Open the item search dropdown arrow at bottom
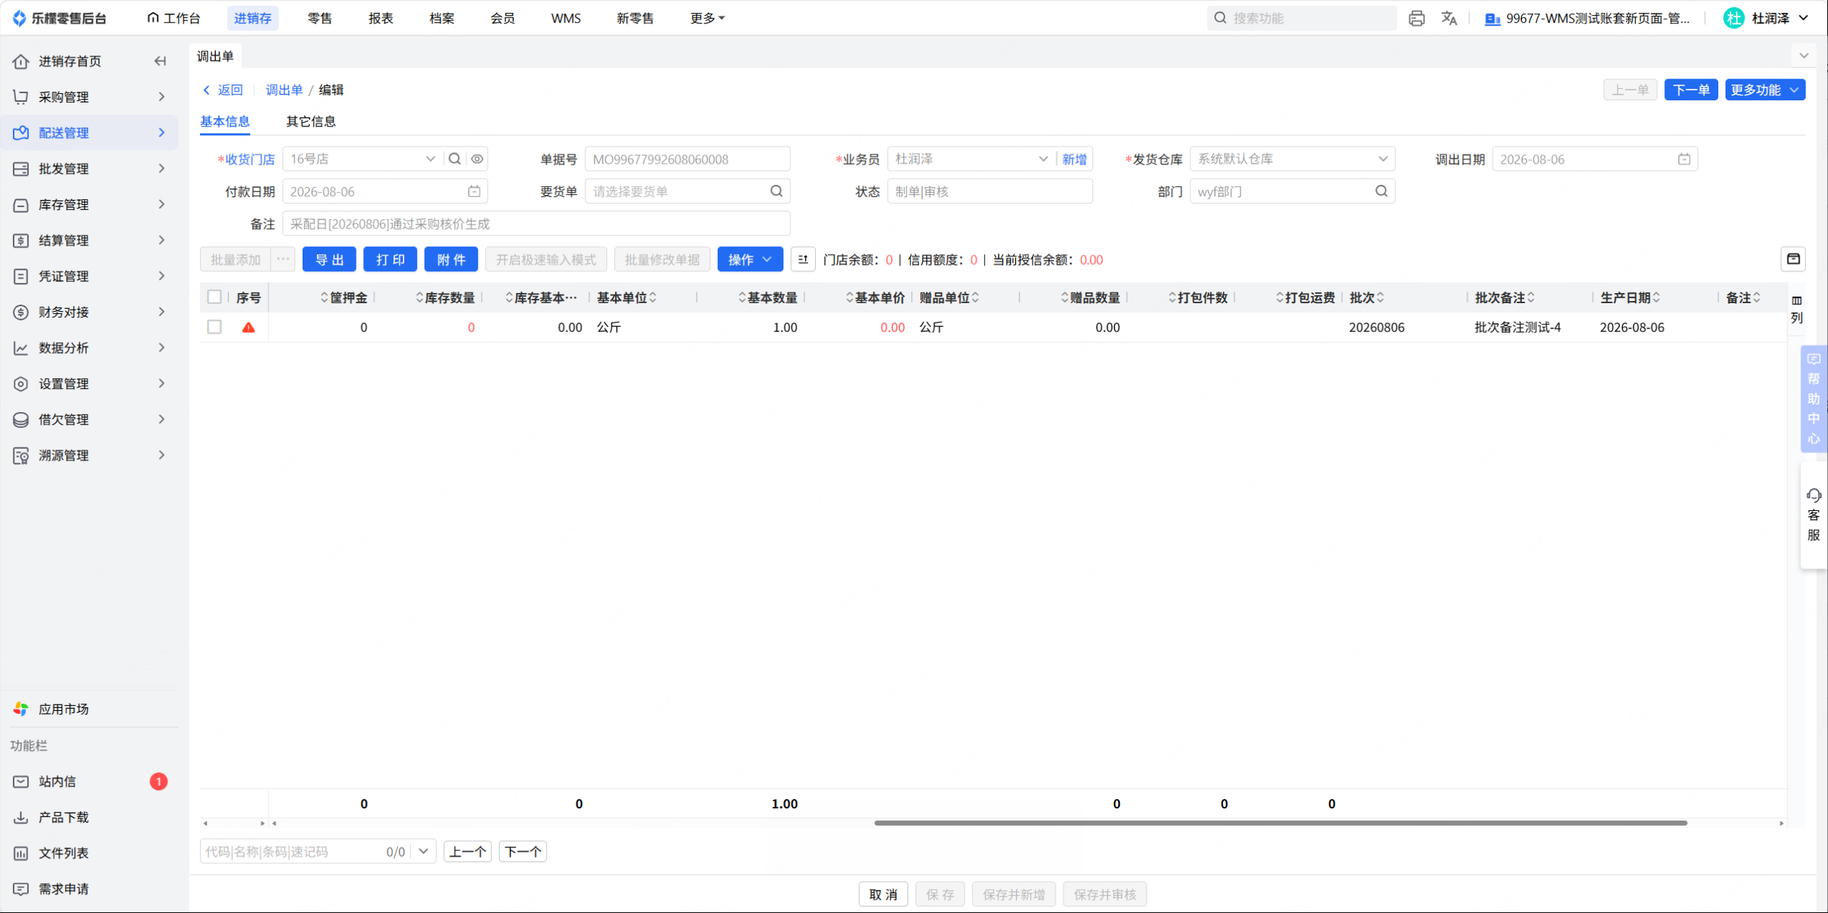Screen dimensions: 1828x913 (424, 852)
